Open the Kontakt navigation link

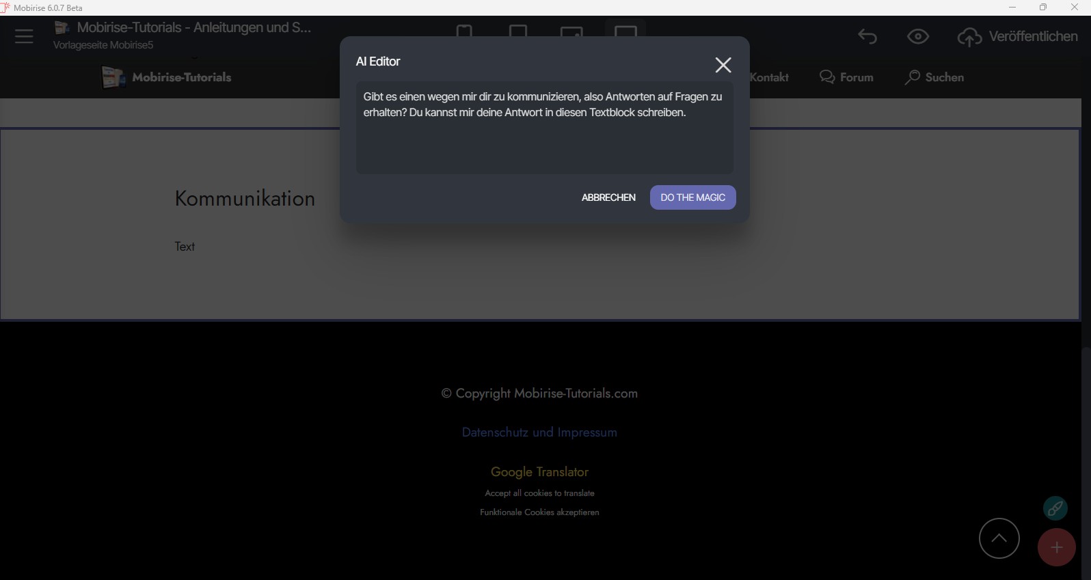tap(769, 77)
